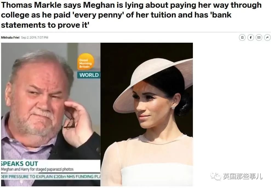Click the NHS funding news ticker
This screenshot has height=188, width=271.
coord(51,177)
